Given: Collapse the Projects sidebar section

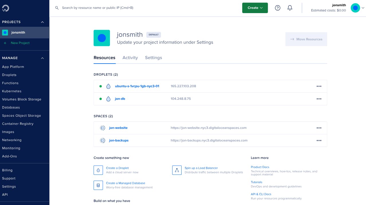Looking at the screenshot, I should tap(42, 22).
